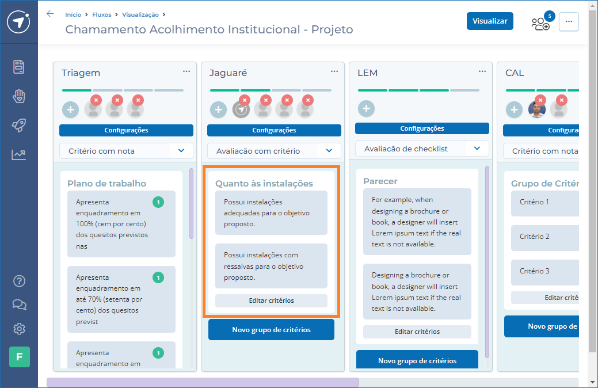Screen dimensions: 598x388
Task: Go to Fluxos breadcrumb
Action: point(102,14)
